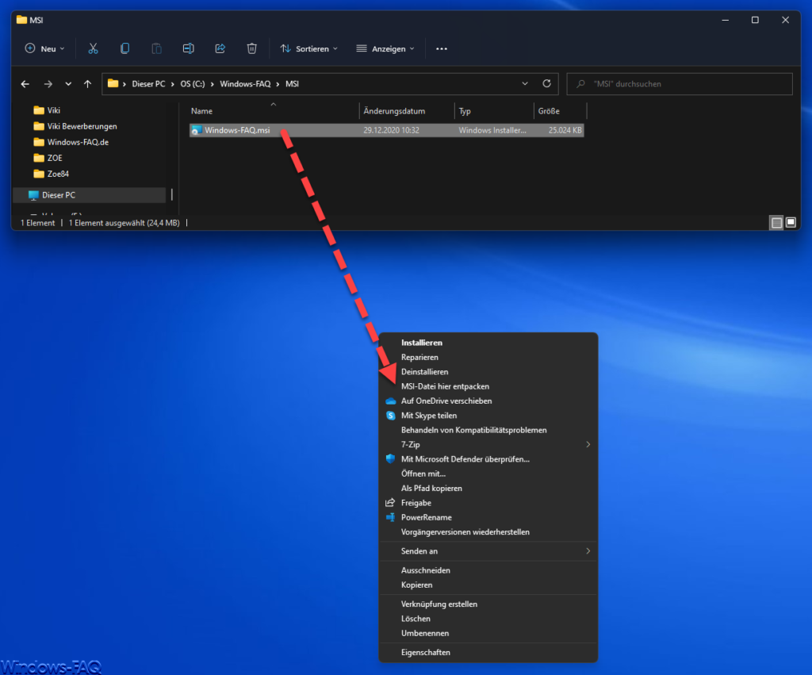Click the Skype icon in context menu
The image size is (812, 675).
pyautogui.click(x=390, y=416)
